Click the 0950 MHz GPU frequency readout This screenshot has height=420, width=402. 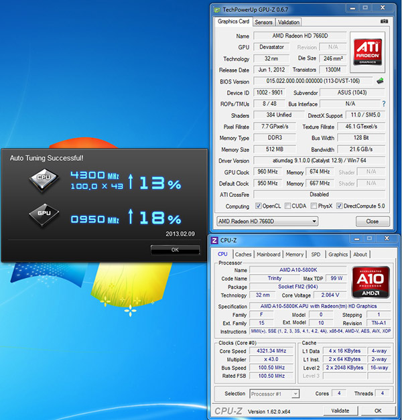(x=94, y=219)
